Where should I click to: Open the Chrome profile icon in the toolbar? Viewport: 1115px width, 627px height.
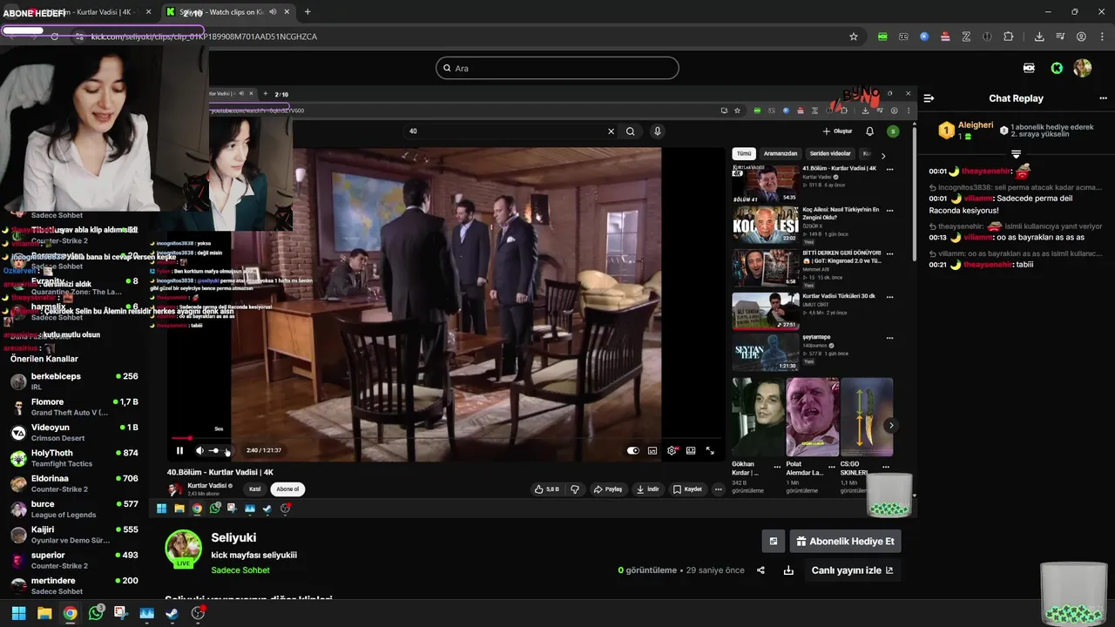click(x=1081, y=37)
